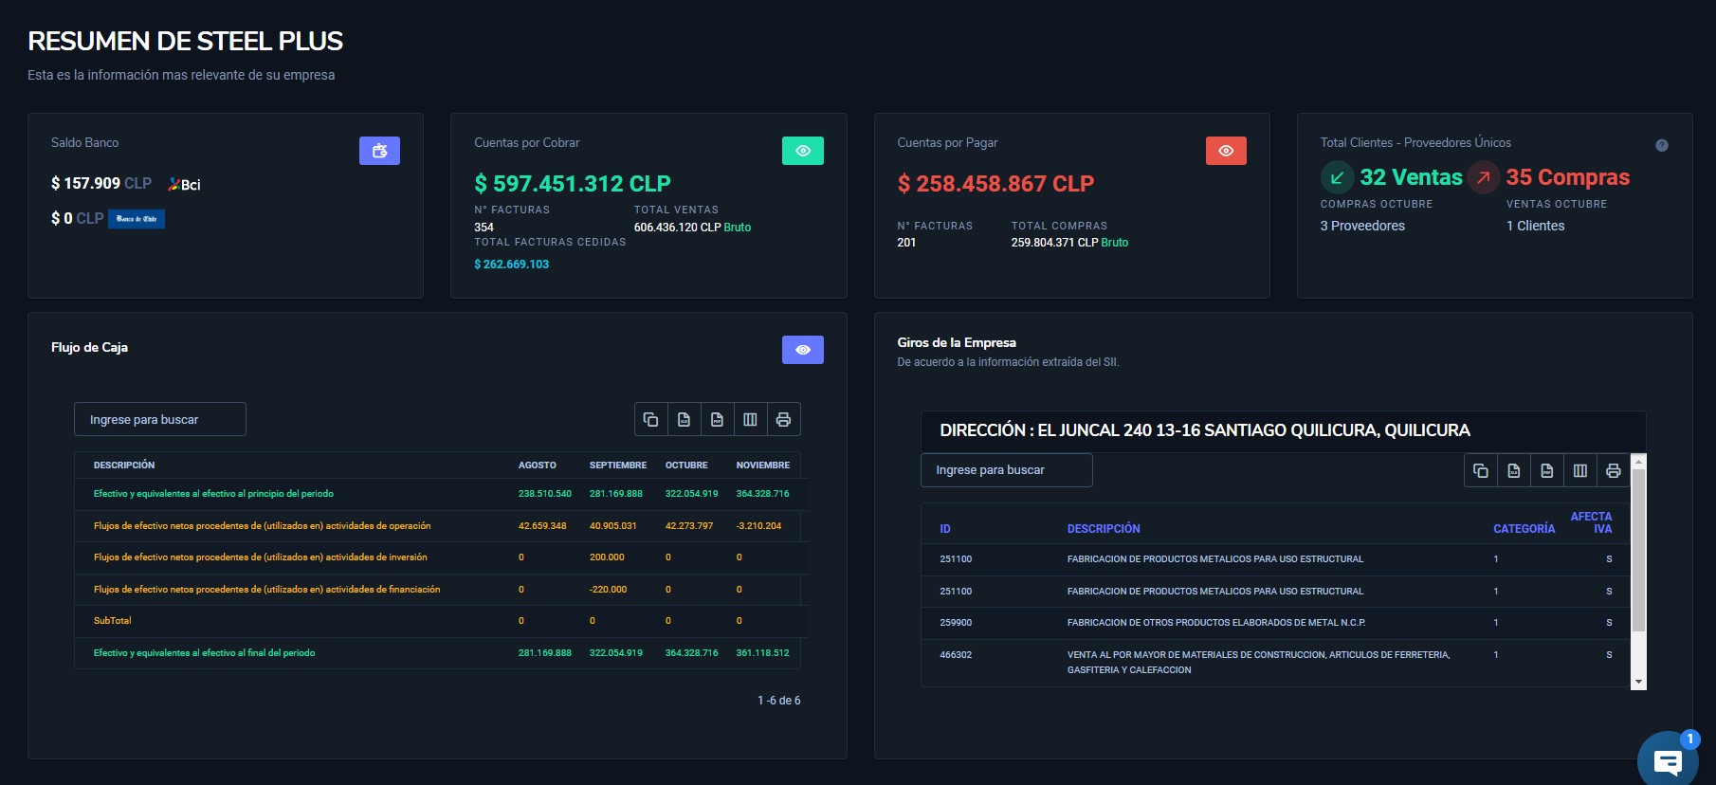This screenshot has width=1716, height=785.
Task: Open the chat support bubble
Action: [1667, 760]
